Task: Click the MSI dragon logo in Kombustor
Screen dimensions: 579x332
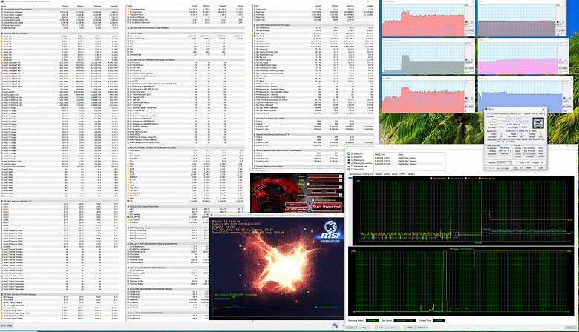Action: click(x=269, y=189)
